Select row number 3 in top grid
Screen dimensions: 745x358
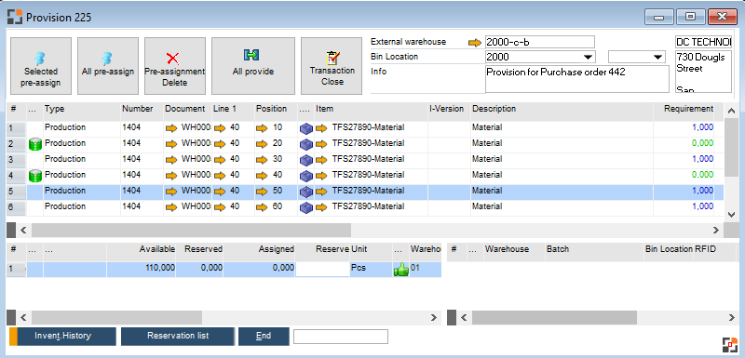point(16,160)
